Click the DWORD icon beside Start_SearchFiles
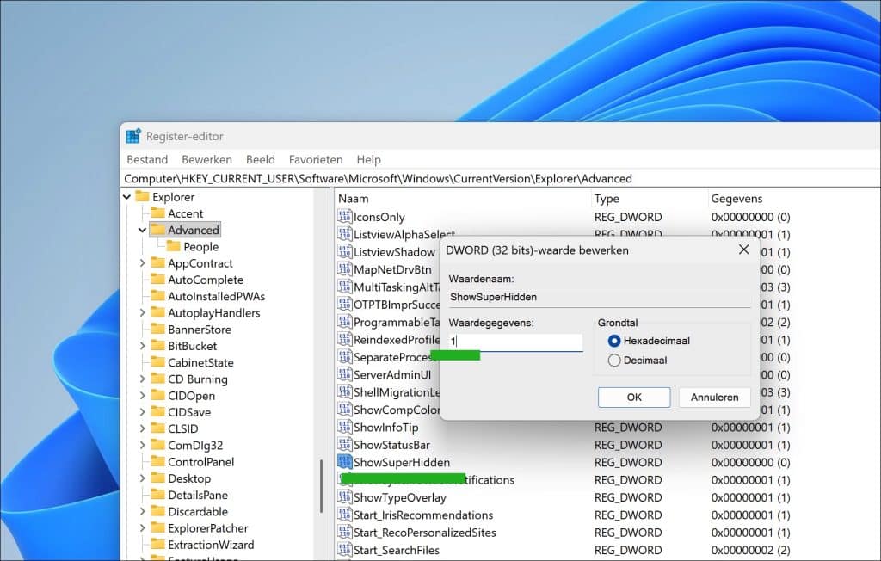 click(x=344, y=550)
